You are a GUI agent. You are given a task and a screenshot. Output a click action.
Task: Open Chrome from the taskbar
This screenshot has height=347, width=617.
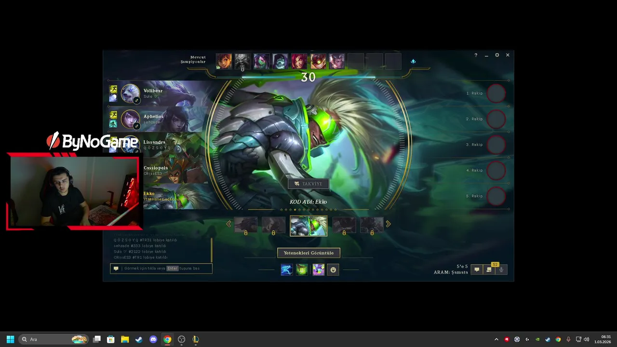click(167, 339)
